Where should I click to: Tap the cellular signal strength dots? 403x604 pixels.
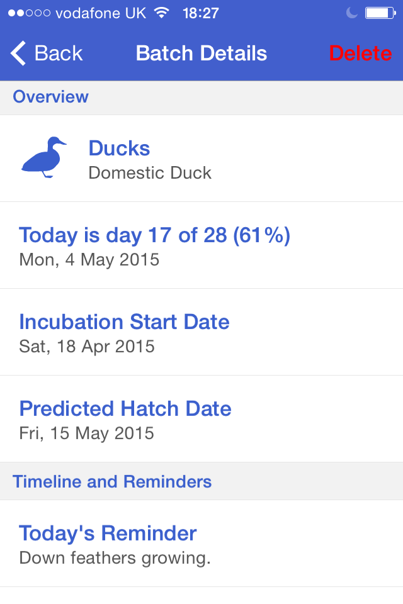(x=29, y=13)
